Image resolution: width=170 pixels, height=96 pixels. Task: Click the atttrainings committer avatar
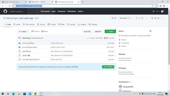pyautogui.click(x=19, y=38)
